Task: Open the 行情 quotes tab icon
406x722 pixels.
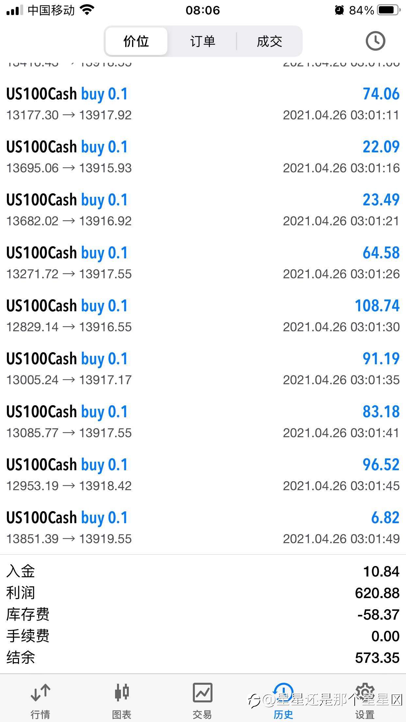Action: coord(40,693)
